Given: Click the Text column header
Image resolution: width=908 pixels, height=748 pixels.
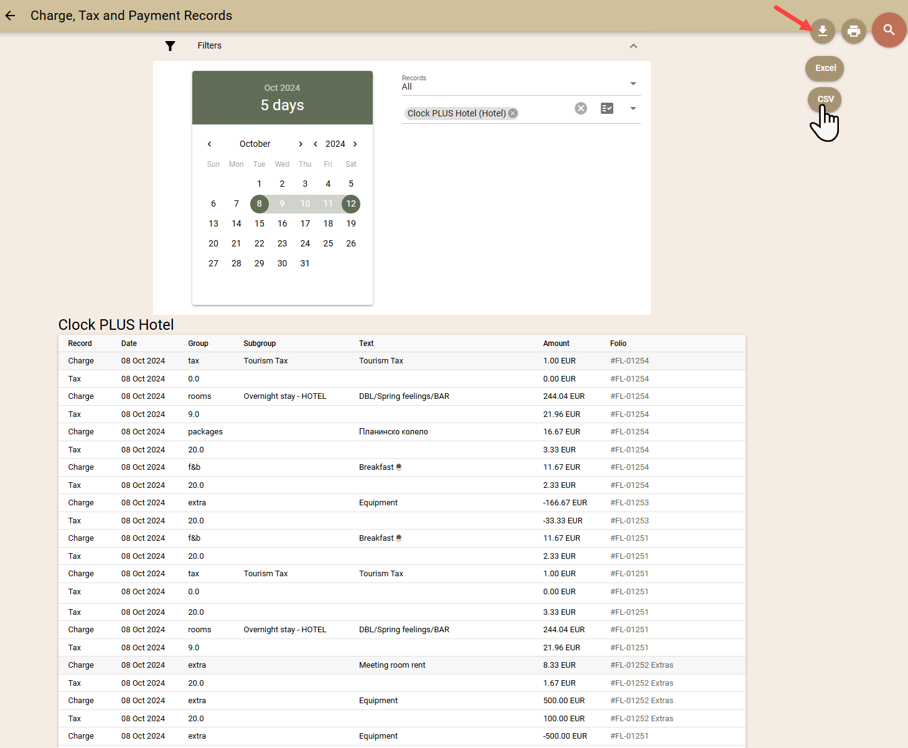Looking at the screenshot, I should coord(366,344).
